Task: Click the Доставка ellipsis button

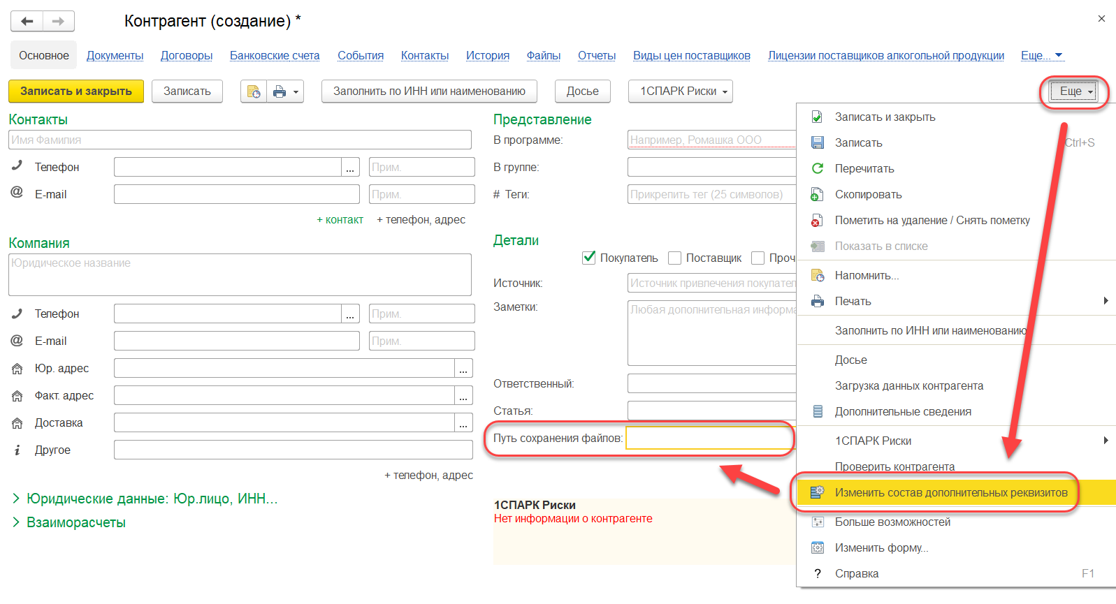Action: pyautogui.click(x=463, y=422)
